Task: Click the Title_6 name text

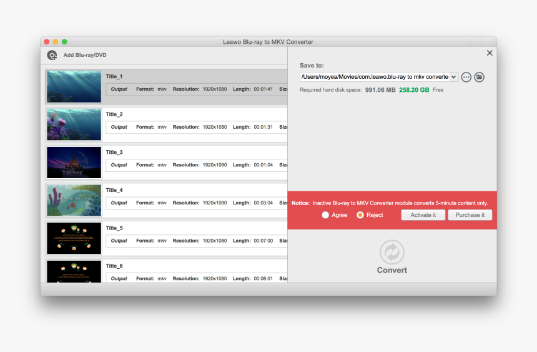Action: pos(114,266)
